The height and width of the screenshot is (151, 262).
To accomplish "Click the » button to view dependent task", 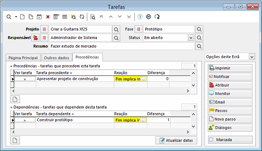I will tap(25, 120).
